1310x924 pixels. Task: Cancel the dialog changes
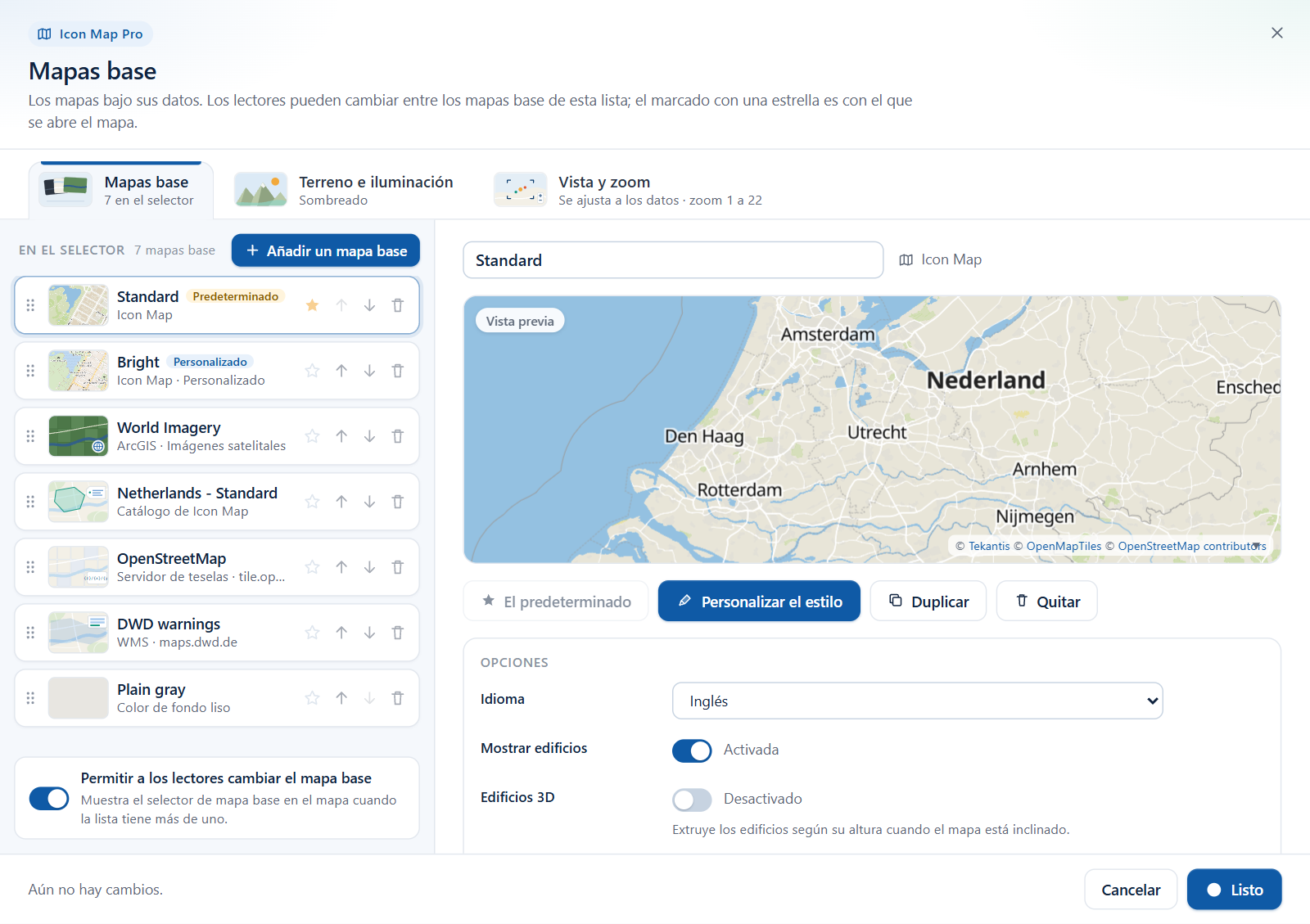point(1131,890)
